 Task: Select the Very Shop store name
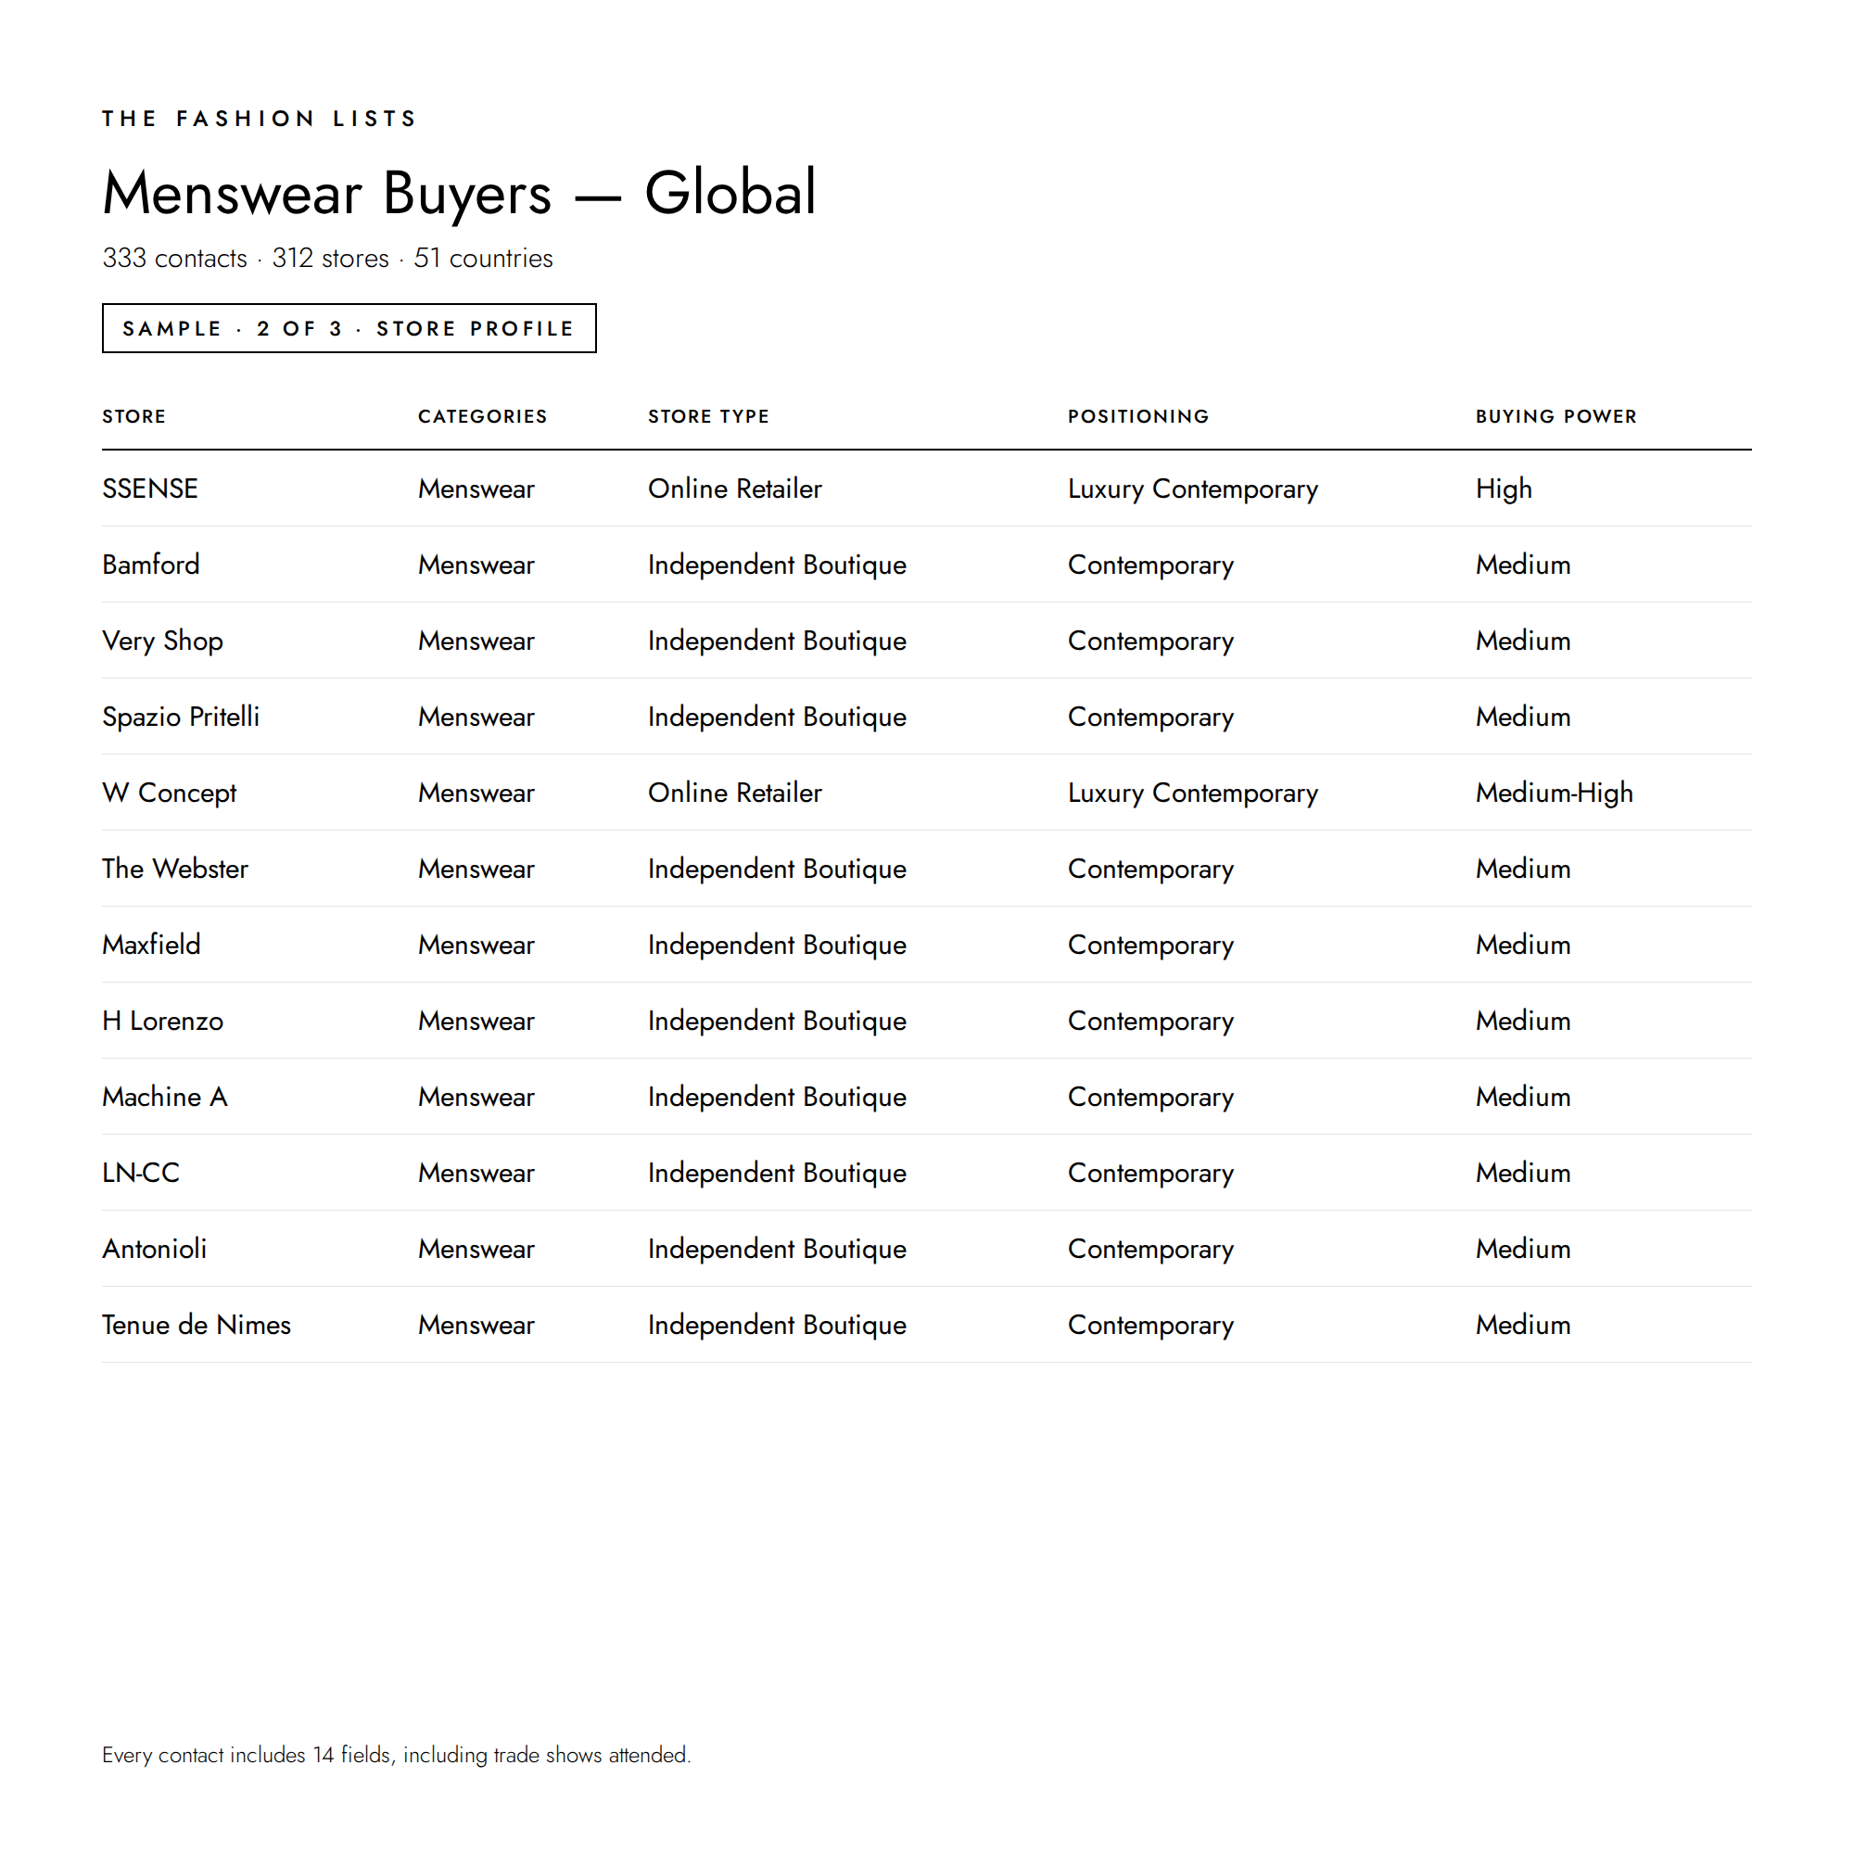163,641
